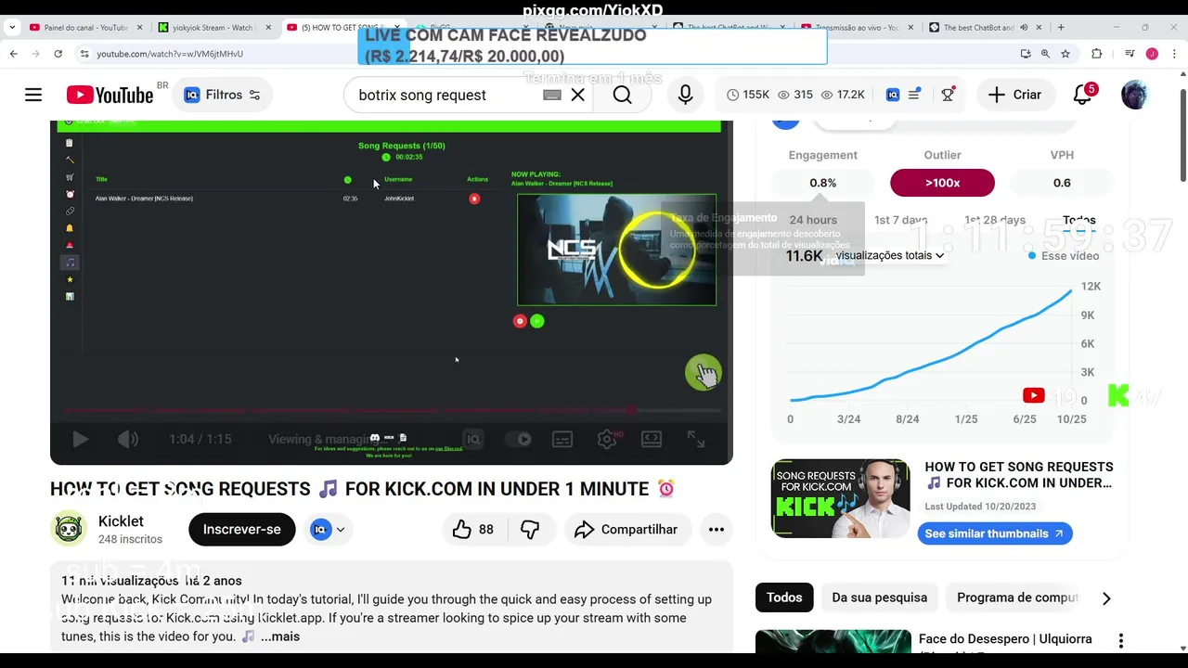Open Face do Desespero suggested video title
The height and width of the screenshot is (668, 1188).
pos(1005,639)
